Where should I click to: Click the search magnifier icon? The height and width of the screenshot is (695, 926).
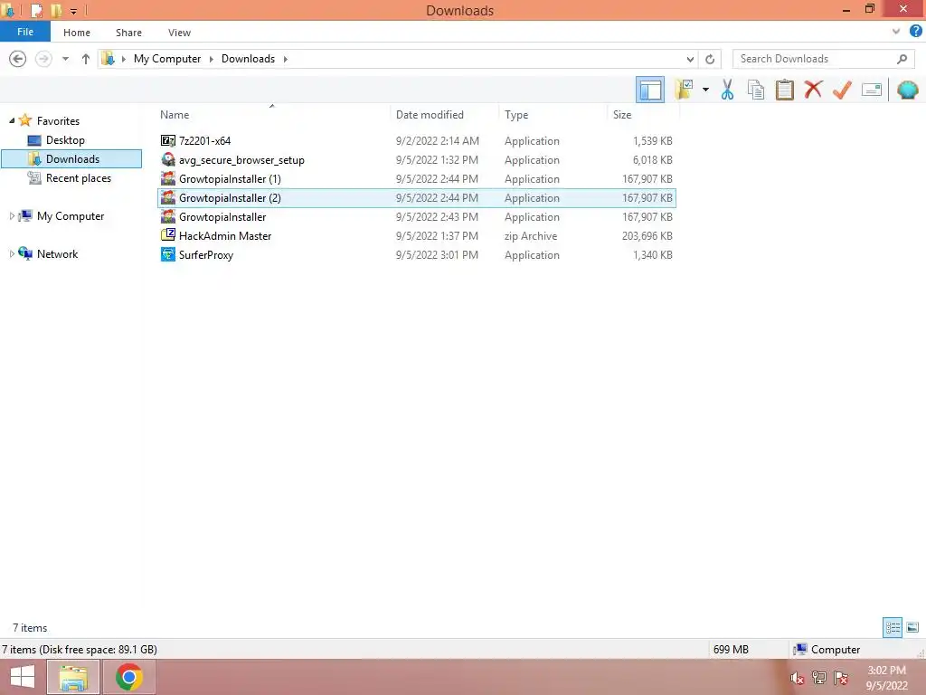pos(902,59)
